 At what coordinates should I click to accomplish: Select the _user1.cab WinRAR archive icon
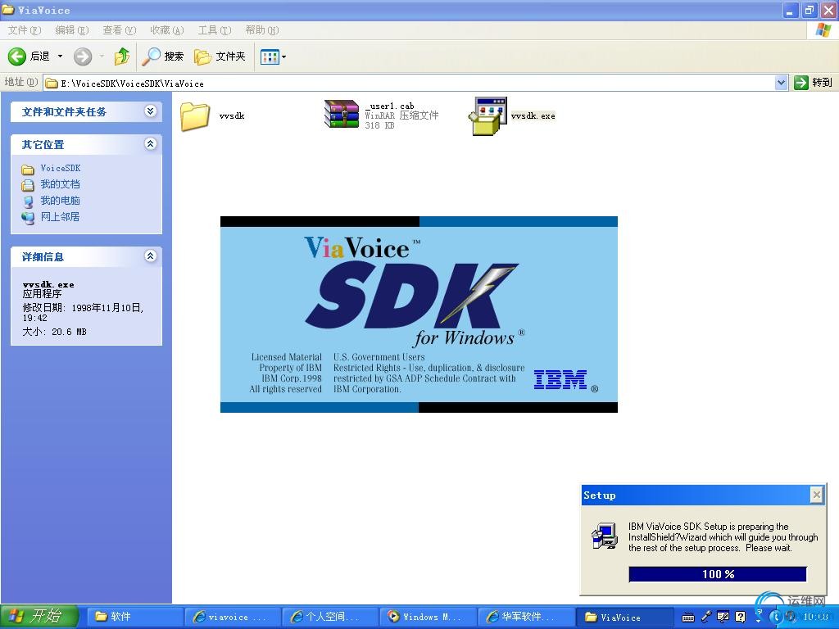pyautogui.click(x=342, y=114)
